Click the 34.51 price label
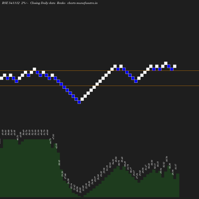Image resolution: width=199 pixels, height=199 pixels. (113, 162)
